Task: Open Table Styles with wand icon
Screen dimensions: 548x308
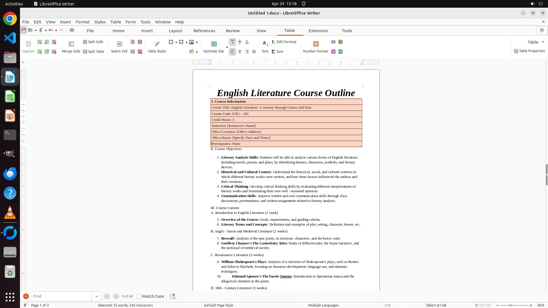Action: 157,44
